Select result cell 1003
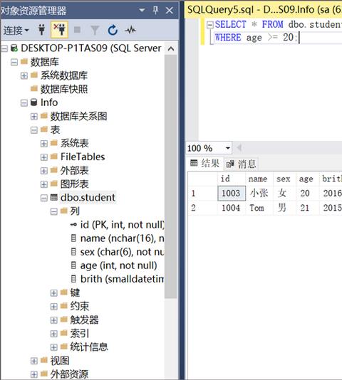This screenshot has width=342, height=380. pyautogui.click(x=232, y=193)
